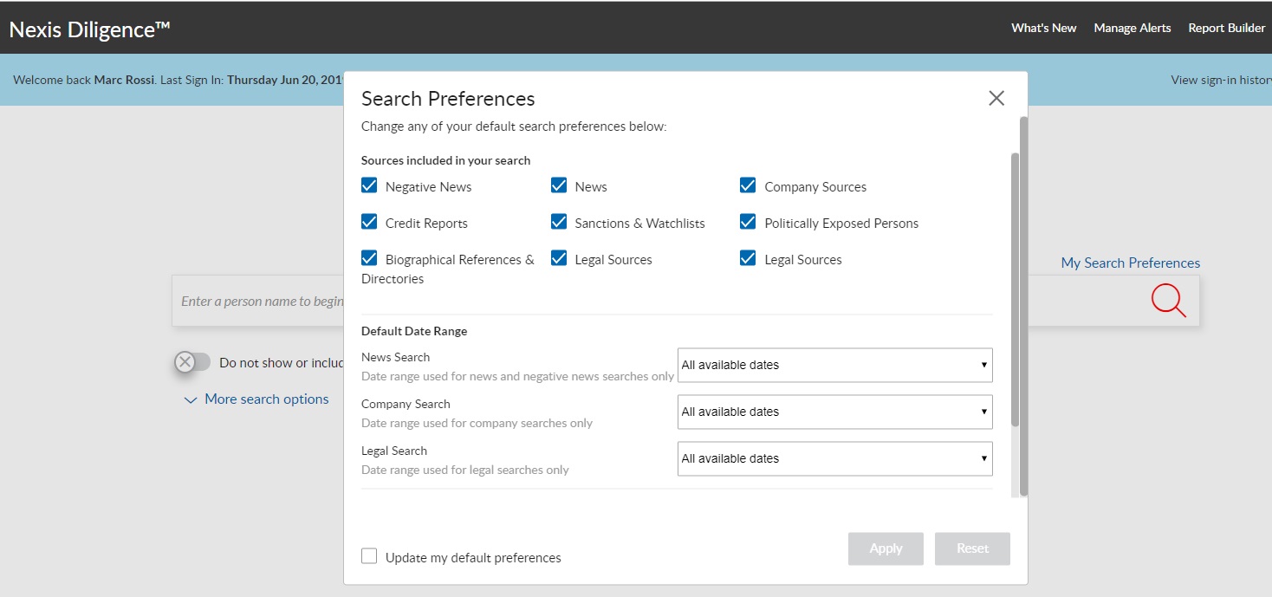Click the 'Welcome back Marc Rossi' text
Image resolution: width=1272 pixels, height=597 pixels.
pyautogui.click(x=84, y=80)
